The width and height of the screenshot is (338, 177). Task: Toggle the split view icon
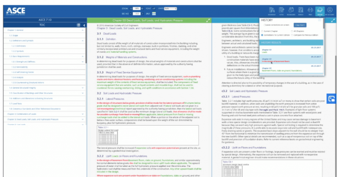pyautogui.click(x=154, y=14)
